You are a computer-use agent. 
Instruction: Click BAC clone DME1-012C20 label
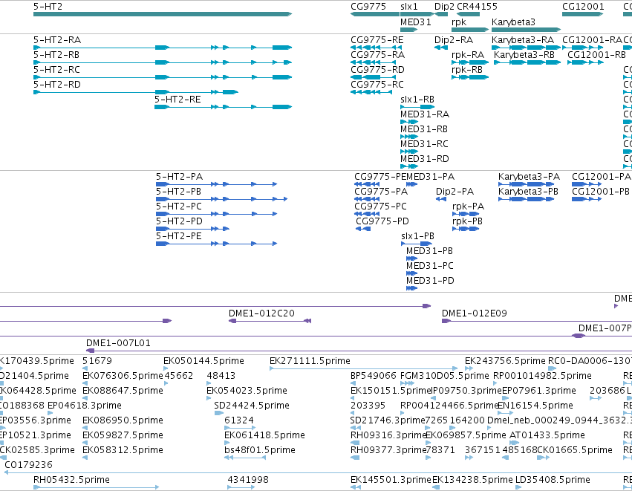pyautogui.click(x=261, y=313)
